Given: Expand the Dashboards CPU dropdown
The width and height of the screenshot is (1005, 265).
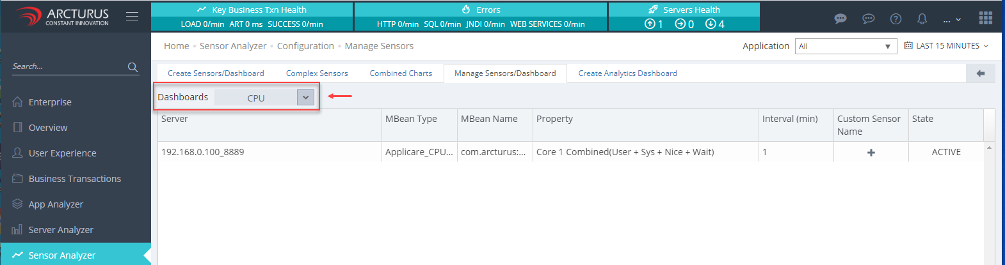Looking at the screenshot, I should [x=305, y=98].
